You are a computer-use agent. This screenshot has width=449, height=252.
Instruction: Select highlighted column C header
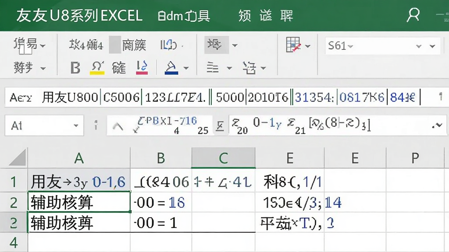coord(223,157)
